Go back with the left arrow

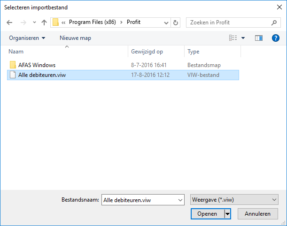click(x=9, y=23)
